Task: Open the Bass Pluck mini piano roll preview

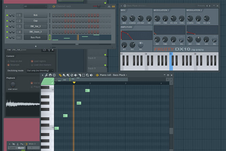Action: pos(81,37)
